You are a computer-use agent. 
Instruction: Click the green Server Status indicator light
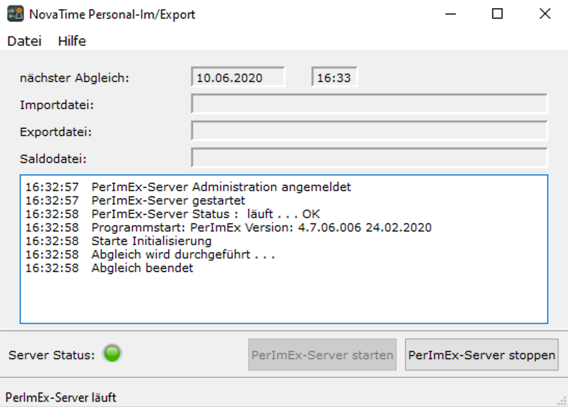[112, 354]
